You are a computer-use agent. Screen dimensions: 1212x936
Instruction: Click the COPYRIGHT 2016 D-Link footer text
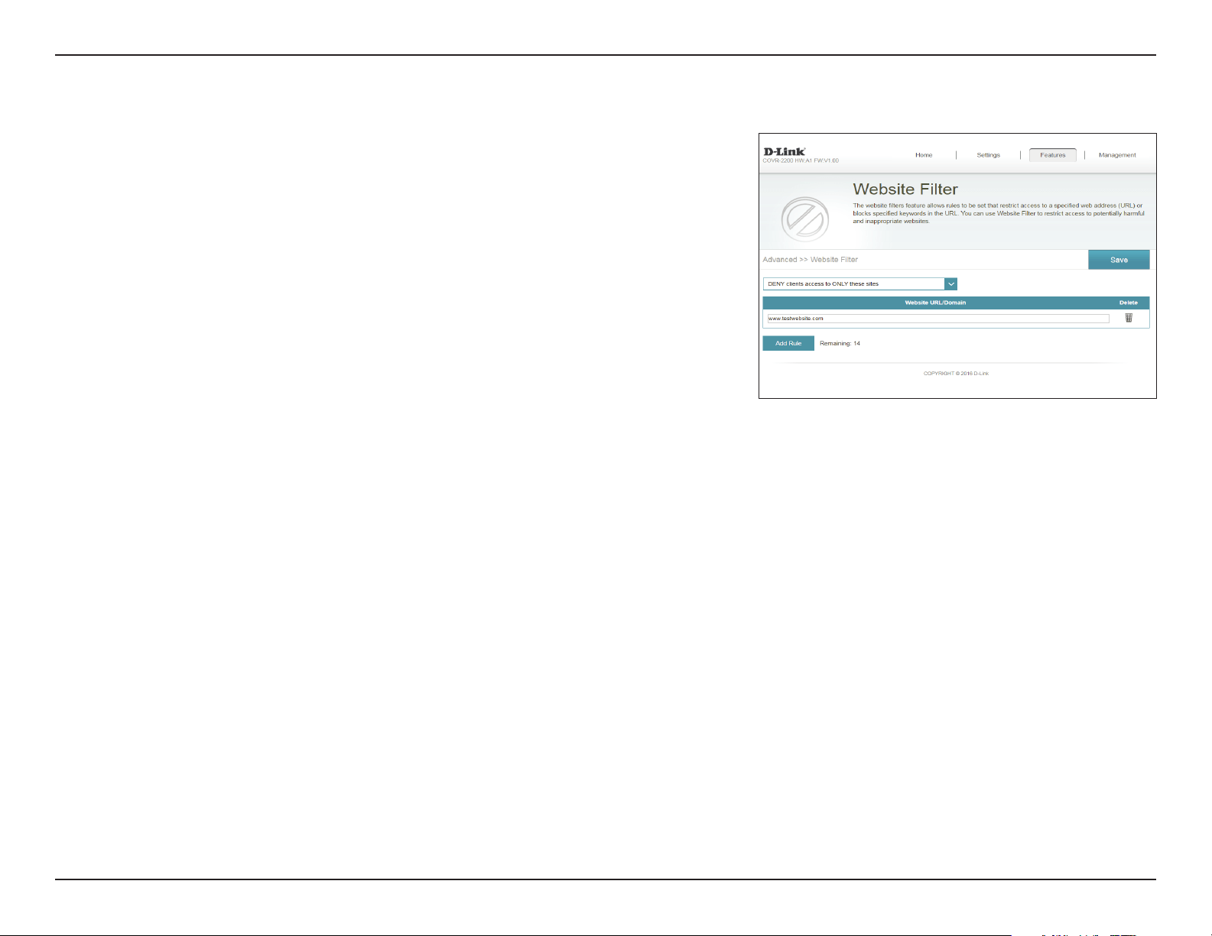click(x=956, y=374)
